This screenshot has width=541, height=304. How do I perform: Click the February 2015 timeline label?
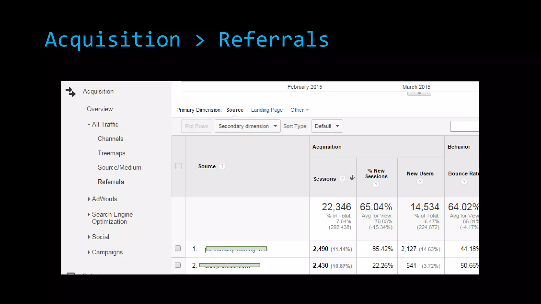tap(305, 87)
